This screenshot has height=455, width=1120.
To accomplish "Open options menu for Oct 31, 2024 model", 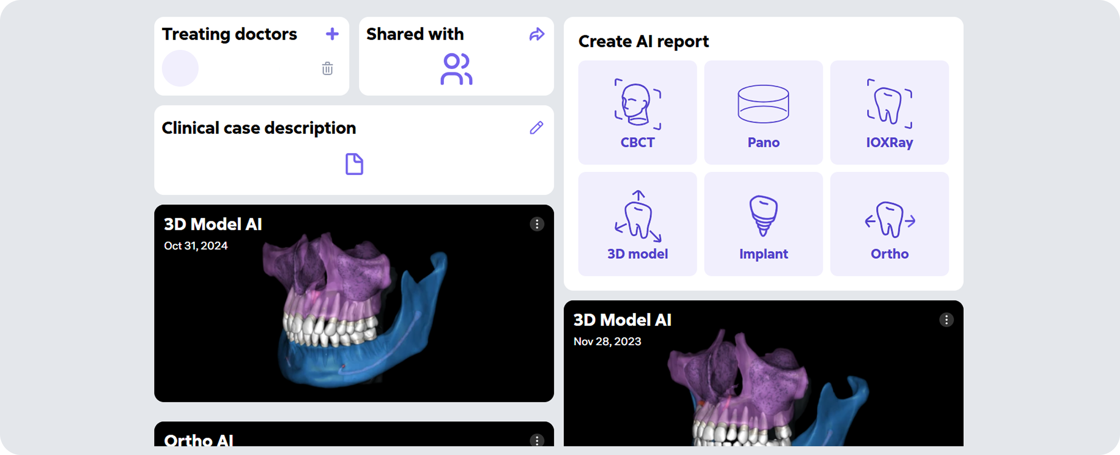I will [537, 224].
